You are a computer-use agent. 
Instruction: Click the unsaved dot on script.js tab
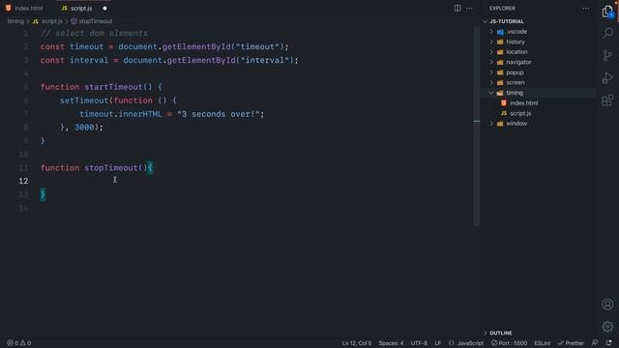point(104,8)
